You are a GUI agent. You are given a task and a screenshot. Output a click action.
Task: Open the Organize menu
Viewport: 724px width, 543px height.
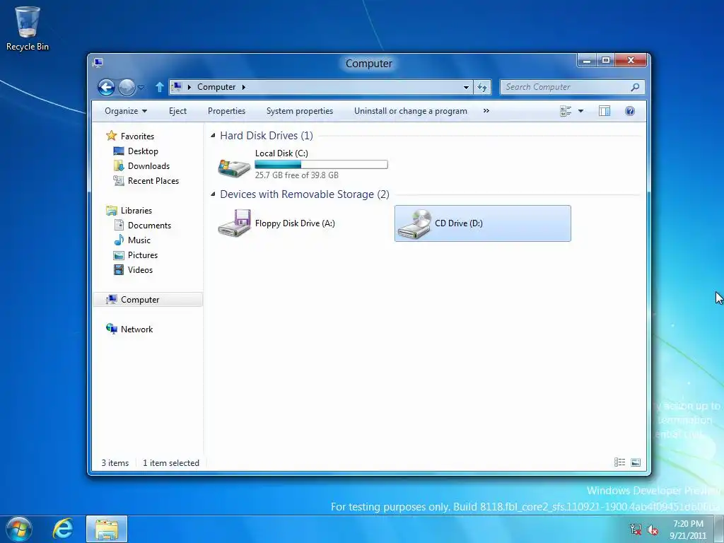(126, 111)
